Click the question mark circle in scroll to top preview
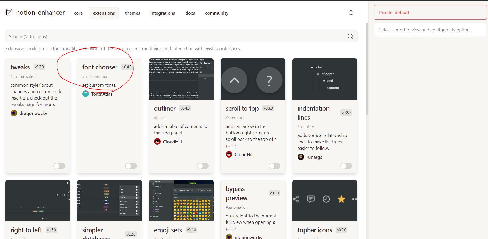 269,80
